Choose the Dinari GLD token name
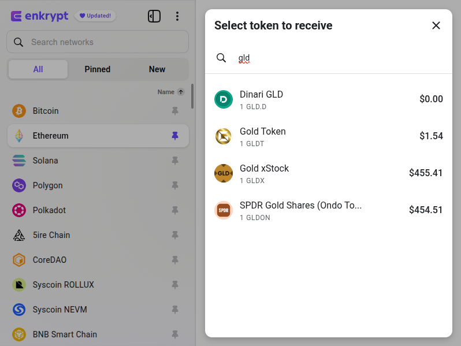Image resolution: width=461 pixels, height=346 pixels. (x=261, y=94)
